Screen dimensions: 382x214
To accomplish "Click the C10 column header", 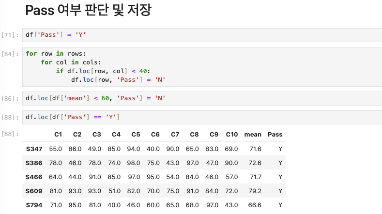I will [x=232, y=135].
